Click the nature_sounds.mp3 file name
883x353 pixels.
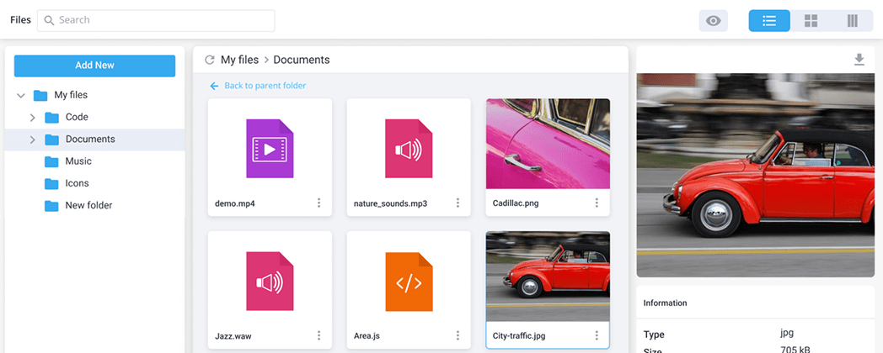click(390, 203)
